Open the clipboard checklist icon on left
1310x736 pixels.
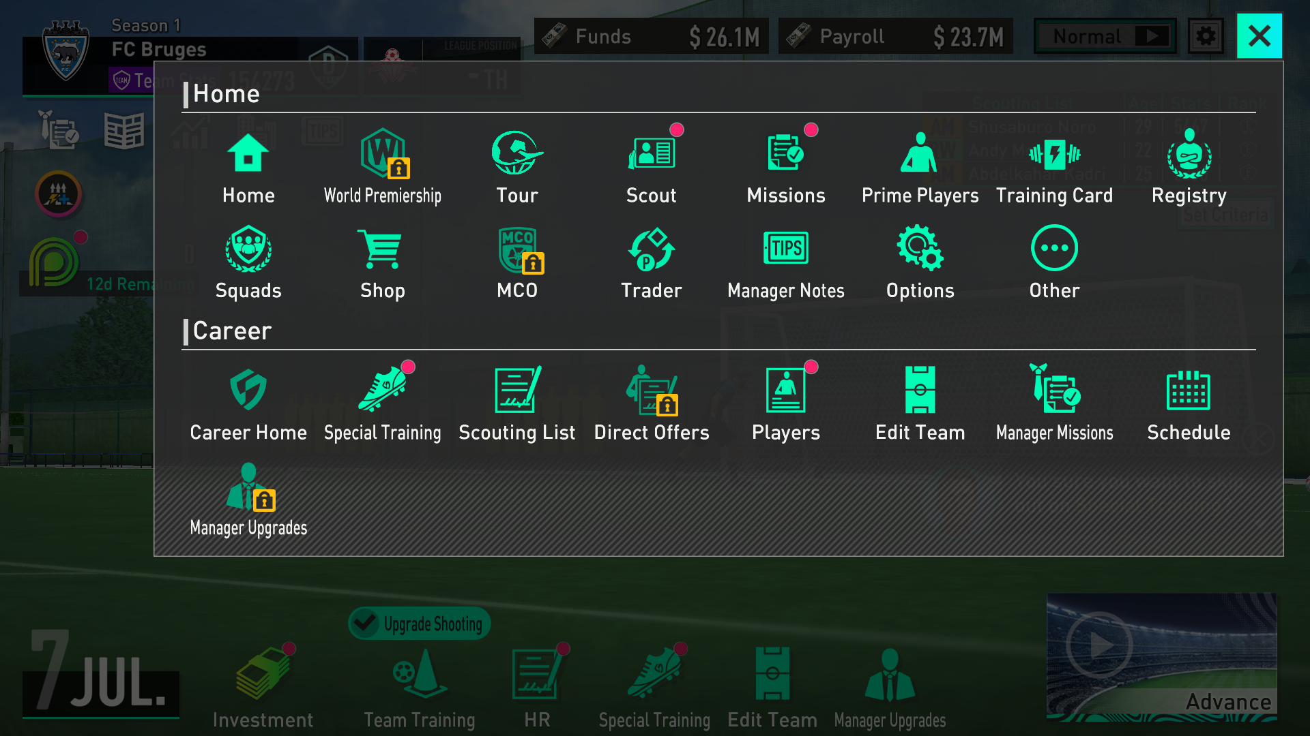59,129
